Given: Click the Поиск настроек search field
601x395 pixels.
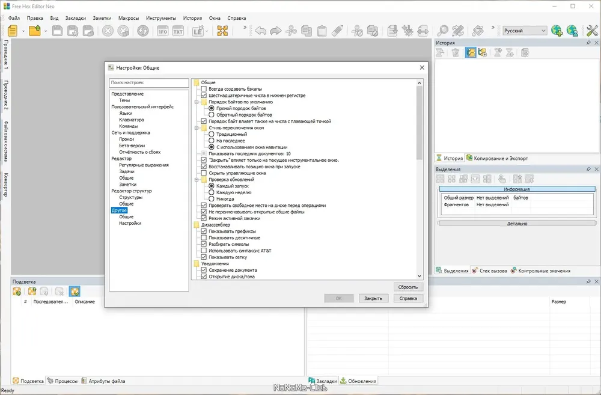Looking at the screenshot, I should coord(148,82).
